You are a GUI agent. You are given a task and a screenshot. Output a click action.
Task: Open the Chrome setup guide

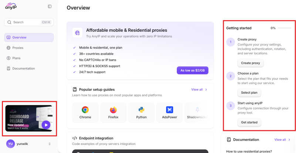85,112
